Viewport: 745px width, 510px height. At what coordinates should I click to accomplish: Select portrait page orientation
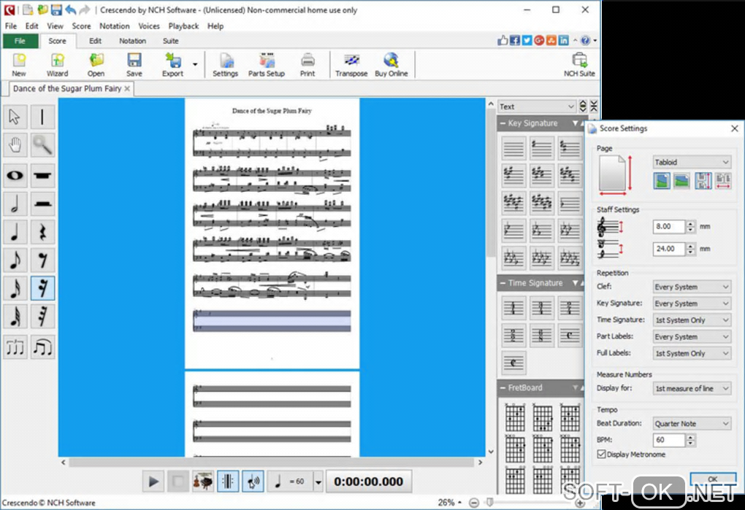(662, 180)
